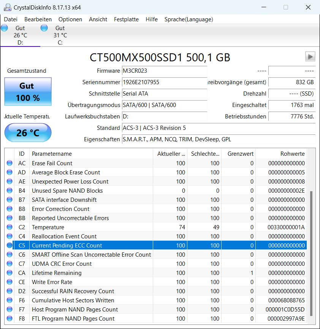Click the Eingeschaltet 1763 mal field
Screen dimensions: 320x329
[x=292, y=105]
